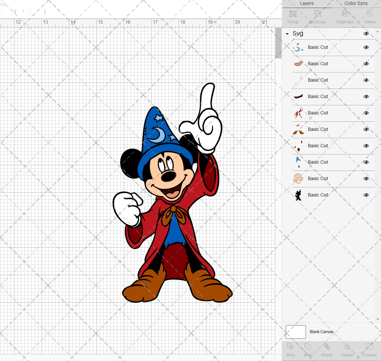Select the red robe layer thumbnail

298,113
